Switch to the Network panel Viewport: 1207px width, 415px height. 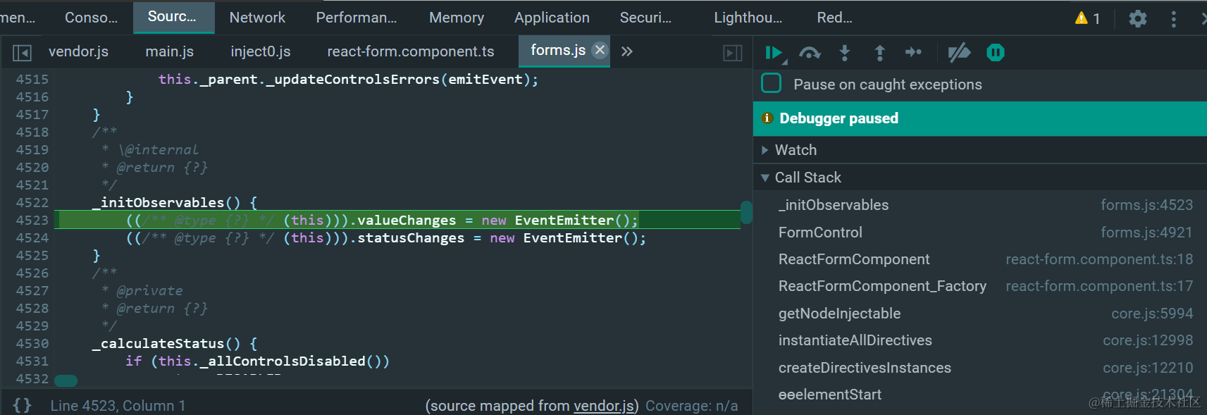tap(257, 18)
